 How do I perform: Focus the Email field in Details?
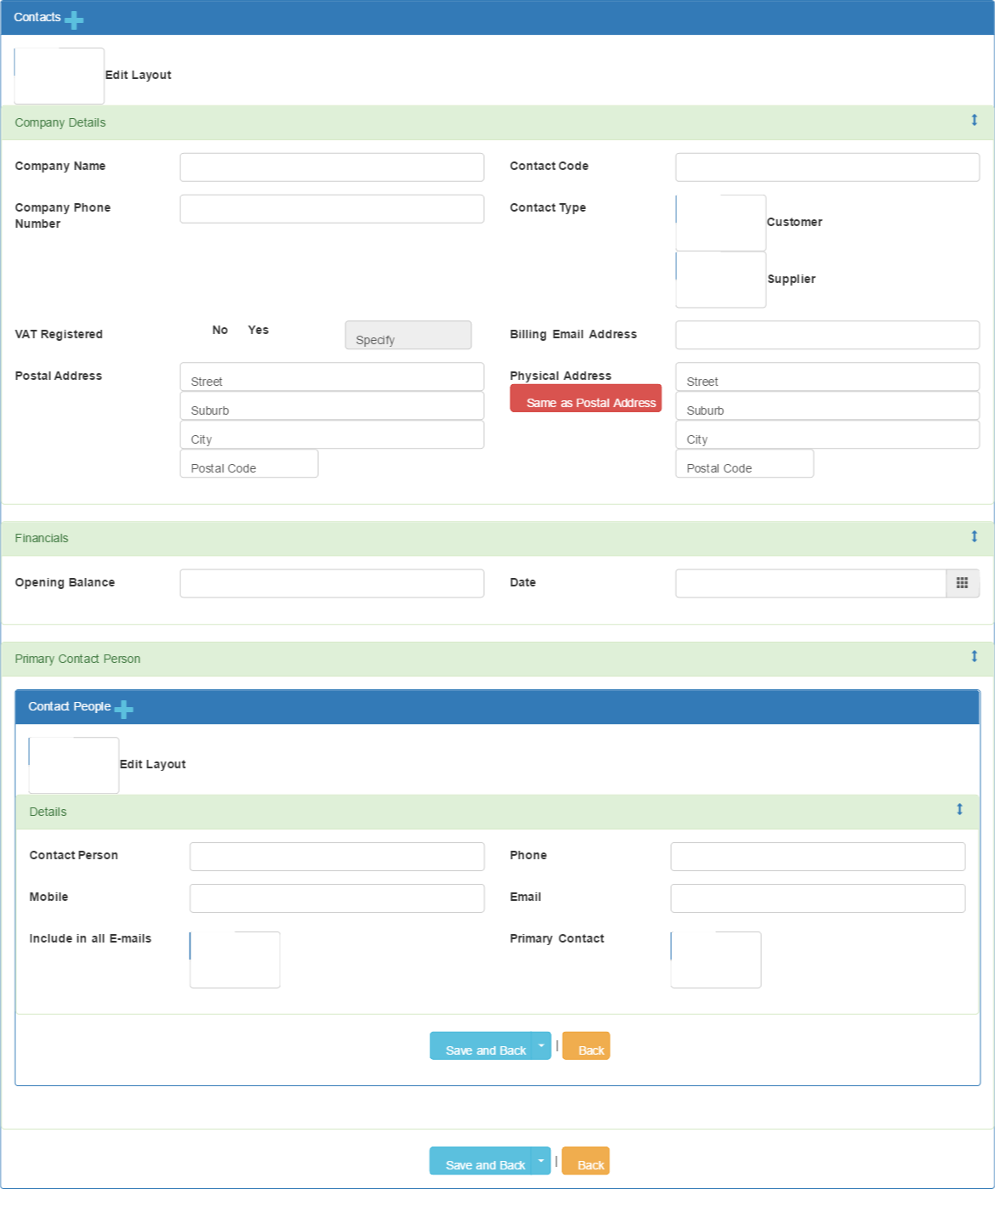818,898
